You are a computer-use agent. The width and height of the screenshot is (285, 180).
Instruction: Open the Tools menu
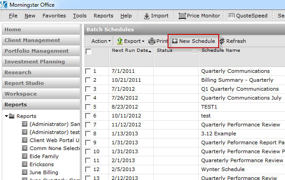point(80,16)
